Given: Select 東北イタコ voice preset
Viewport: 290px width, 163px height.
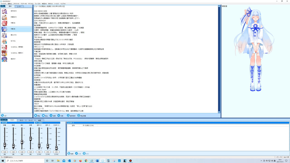Looking at the screenshot, I should [16, 35].
